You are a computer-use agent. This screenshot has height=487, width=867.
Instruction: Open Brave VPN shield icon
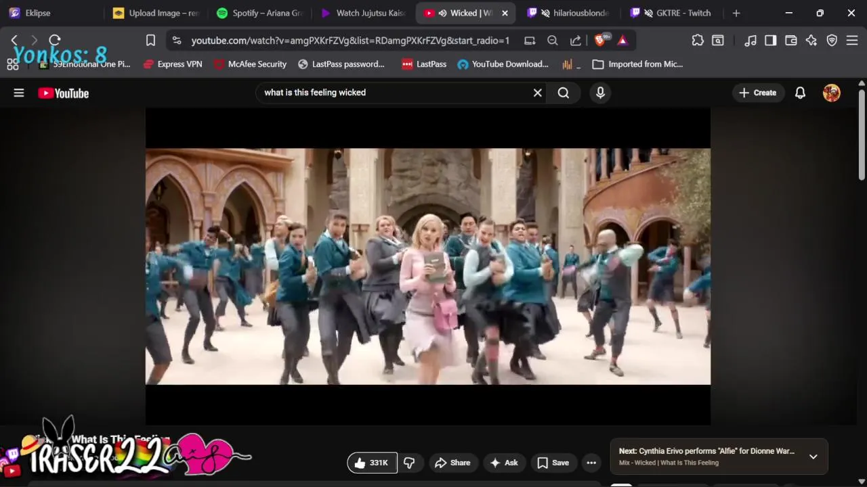click(x=832, y=41)
